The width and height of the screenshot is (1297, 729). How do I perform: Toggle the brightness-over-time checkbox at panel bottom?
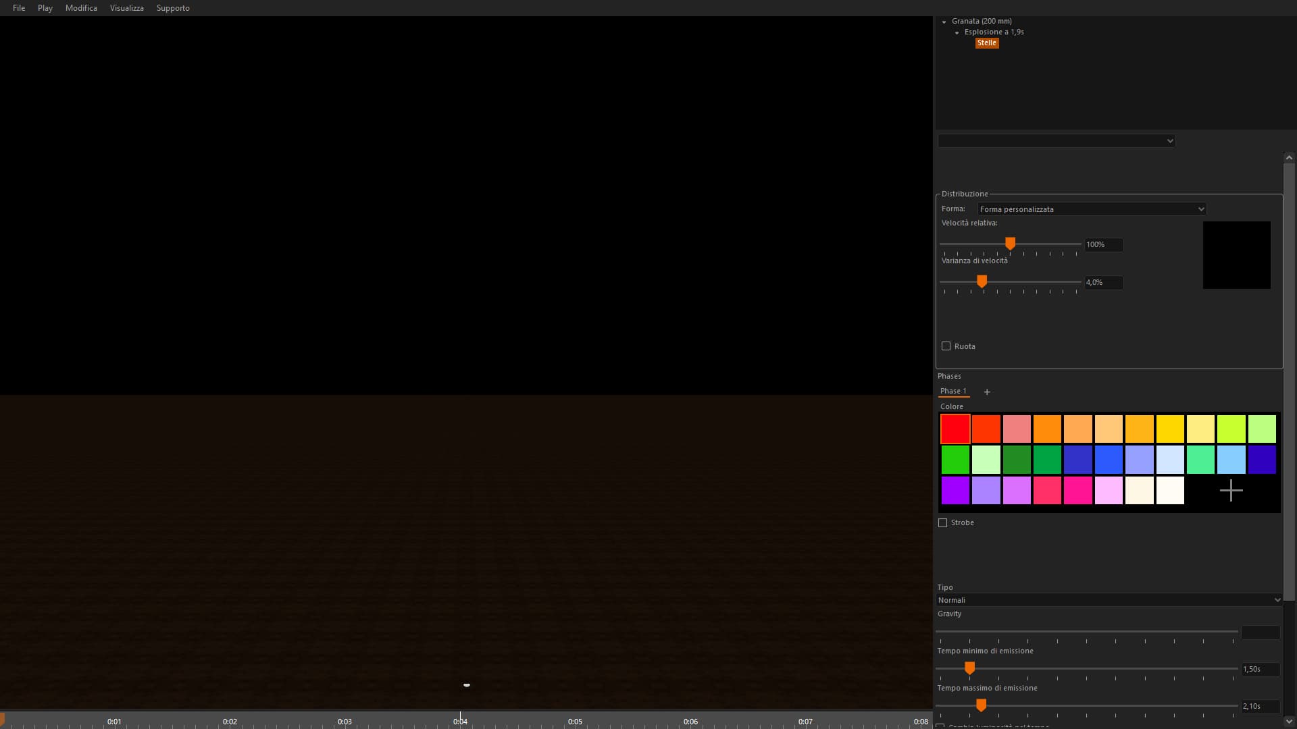click(x=940, y=726)
